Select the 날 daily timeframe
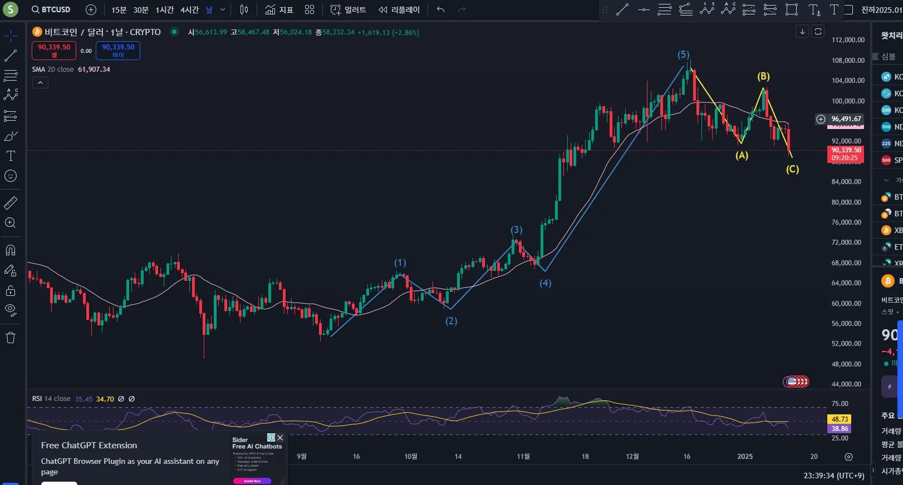 [x=209, y=10]
